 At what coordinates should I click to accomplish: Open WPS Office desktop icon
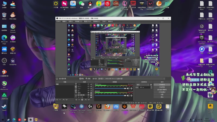pos(133,107)
